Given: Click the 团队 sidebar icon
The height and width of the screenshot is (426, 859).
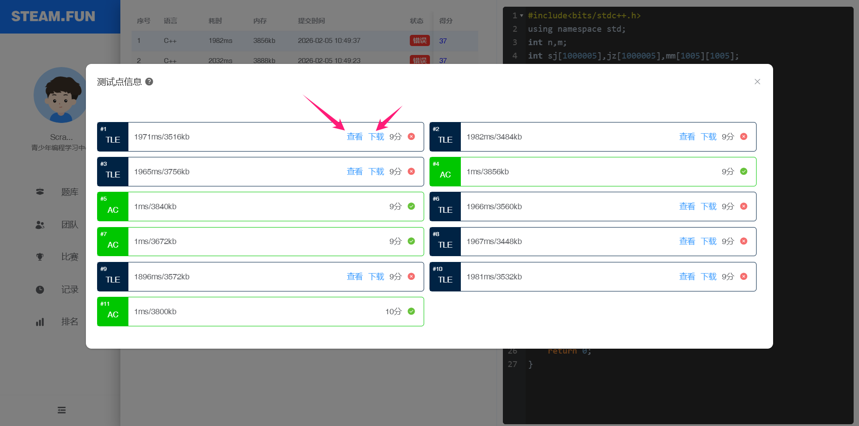Looking at the screenshot, I should (40, 224).
